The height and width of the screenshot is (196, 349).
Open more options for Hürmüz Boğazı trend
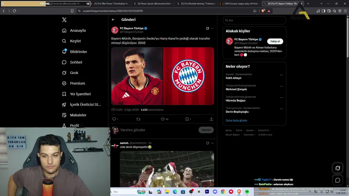(281, 97)
